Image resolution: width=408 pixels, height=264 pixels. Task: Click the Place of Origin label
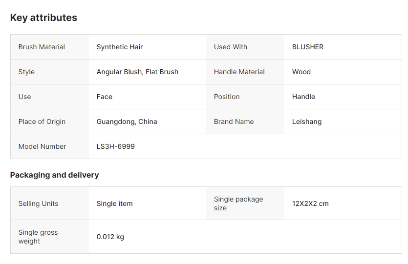[x=42, y=122]
